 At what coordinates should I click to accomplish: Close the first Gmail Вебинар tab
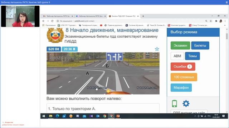point(72,16)
